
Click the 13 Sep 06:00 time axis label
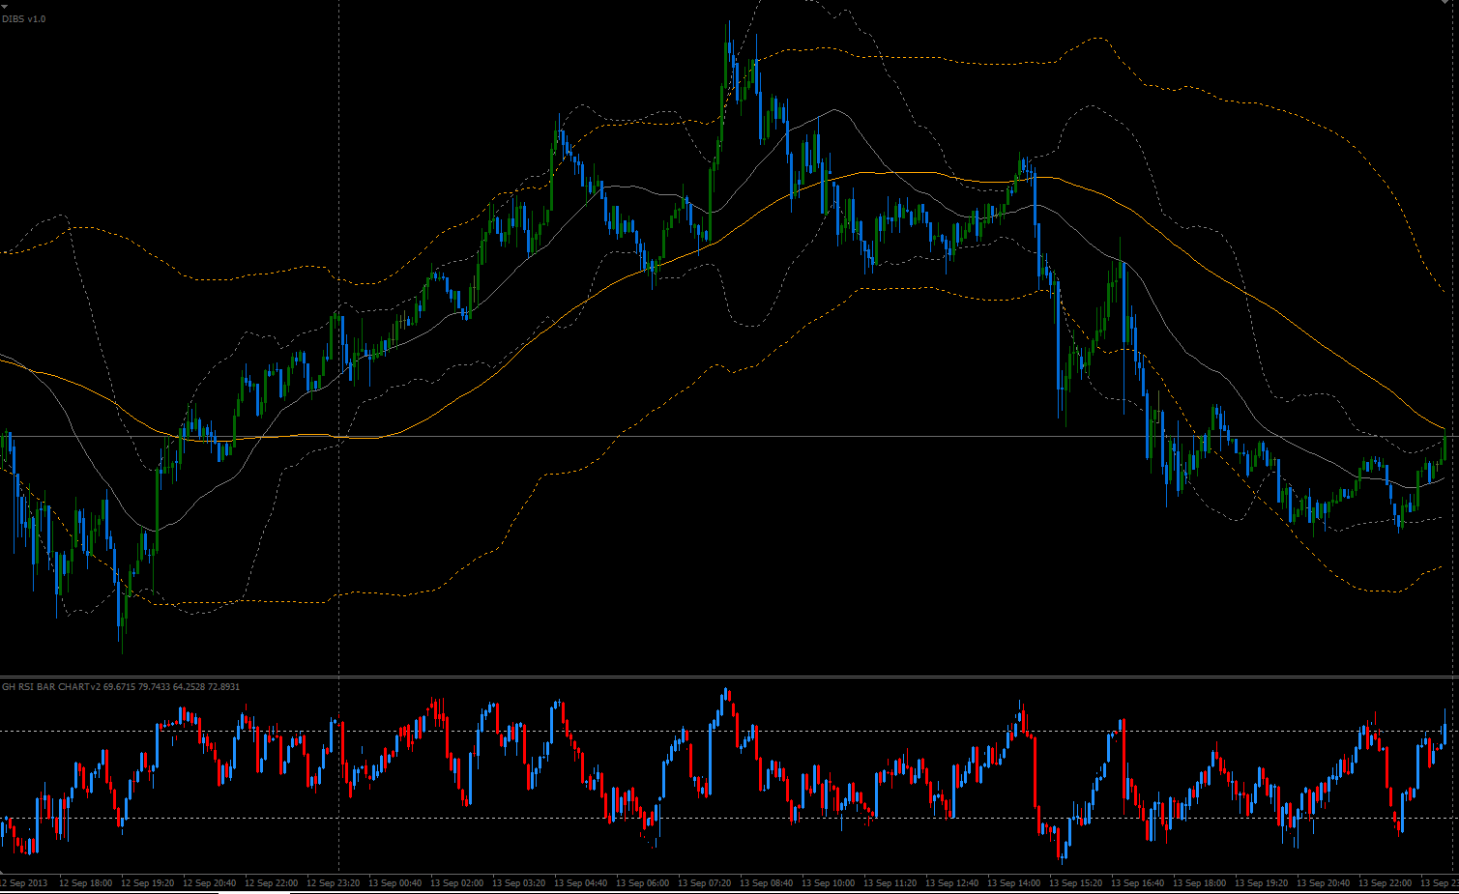coord(642,883)
